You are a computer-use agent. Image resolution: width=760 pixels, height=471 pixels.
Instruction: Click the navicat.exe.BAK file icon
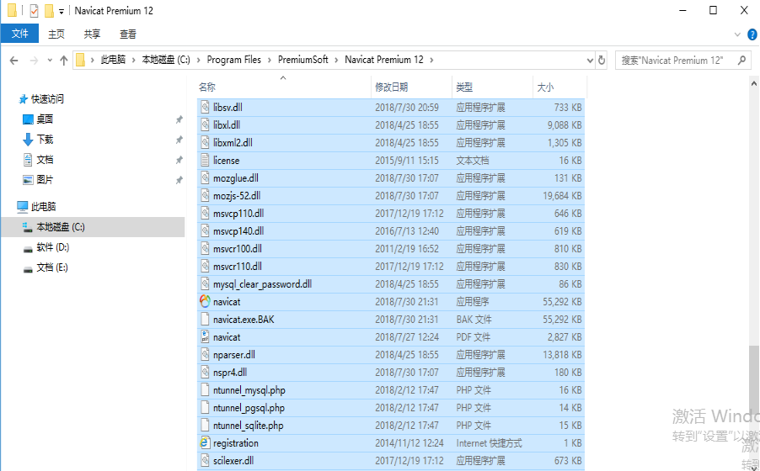click(205, 320)
